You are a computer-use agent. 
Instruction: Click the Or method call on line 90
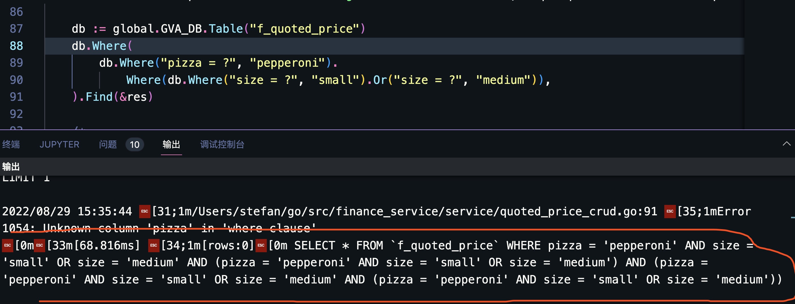(380, 80)
